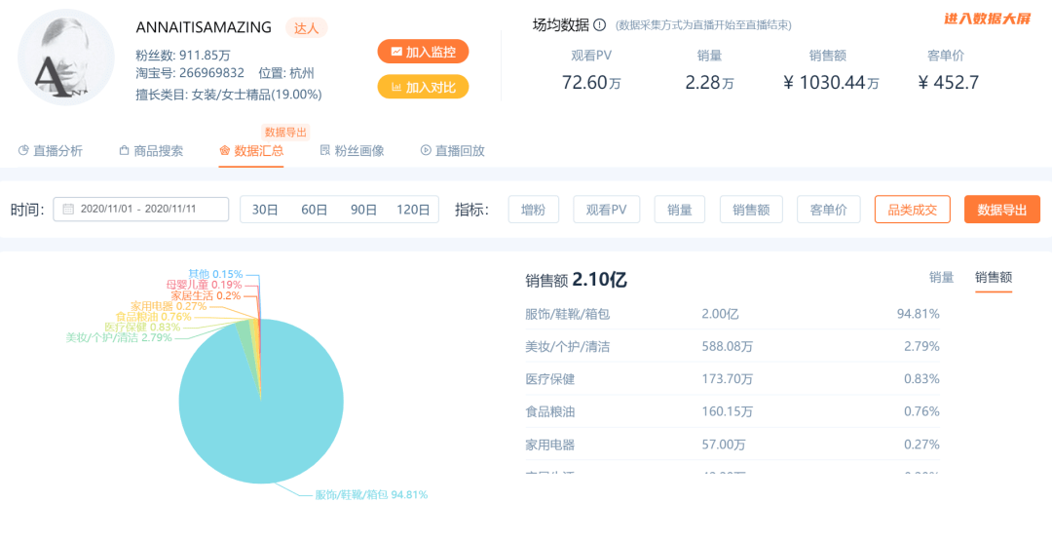
Task: Switch the category table to 销量
Action: pos(941,277)
